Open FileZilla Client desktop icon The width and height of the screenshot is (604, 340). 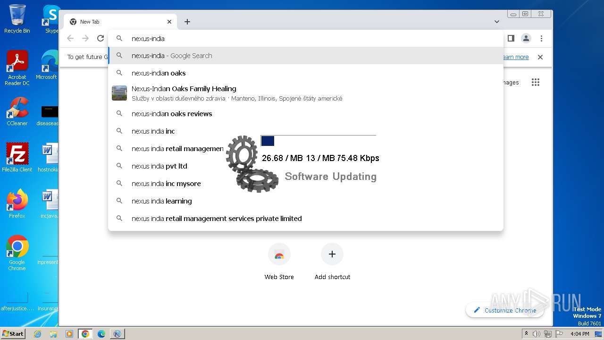point(17,158)
